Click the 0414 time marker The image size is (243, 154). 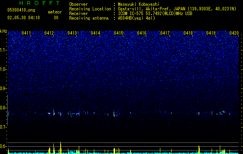point(95,33)
